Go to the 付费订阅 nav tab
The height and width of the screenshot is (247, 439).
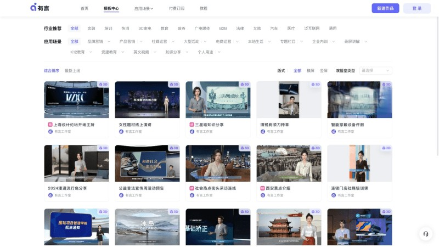tap(177, 9)
